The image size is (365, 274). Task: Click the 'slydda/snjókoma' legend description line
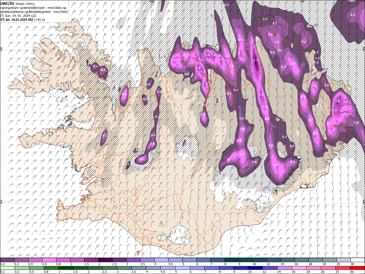[x=34, y=12]
